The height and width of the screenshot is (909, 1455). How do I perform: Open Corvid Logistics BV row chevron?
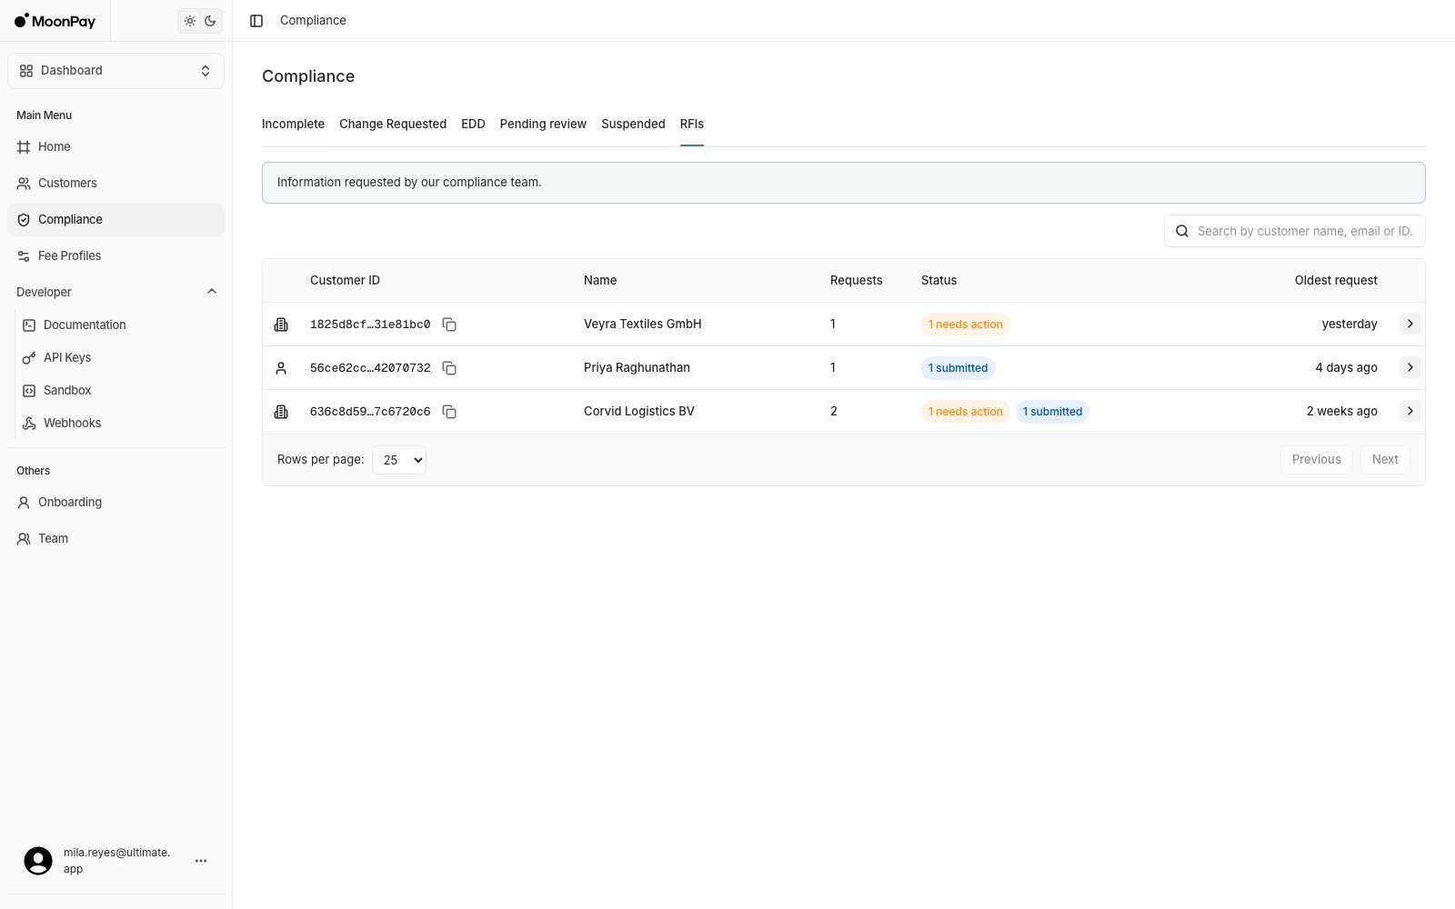1410,411
